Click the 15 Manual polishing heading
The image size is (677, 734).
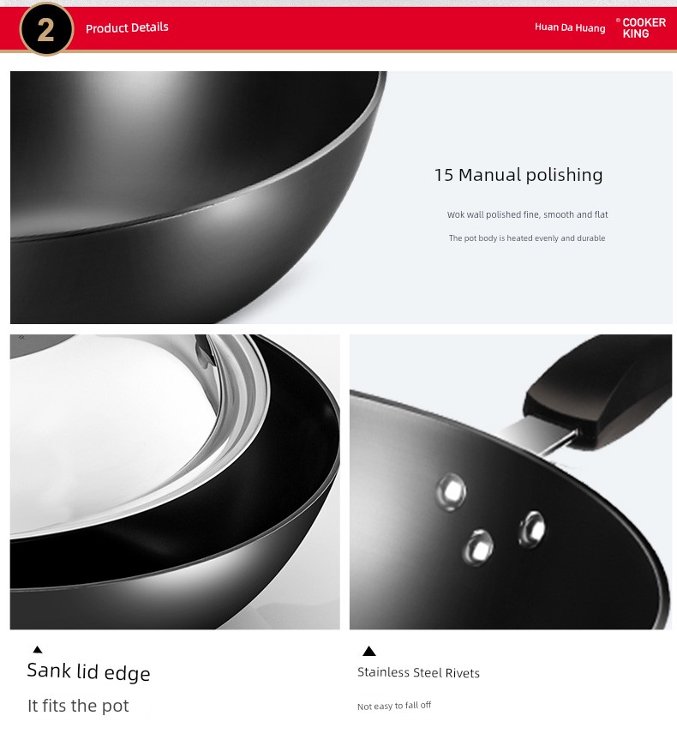click(518, 175)
